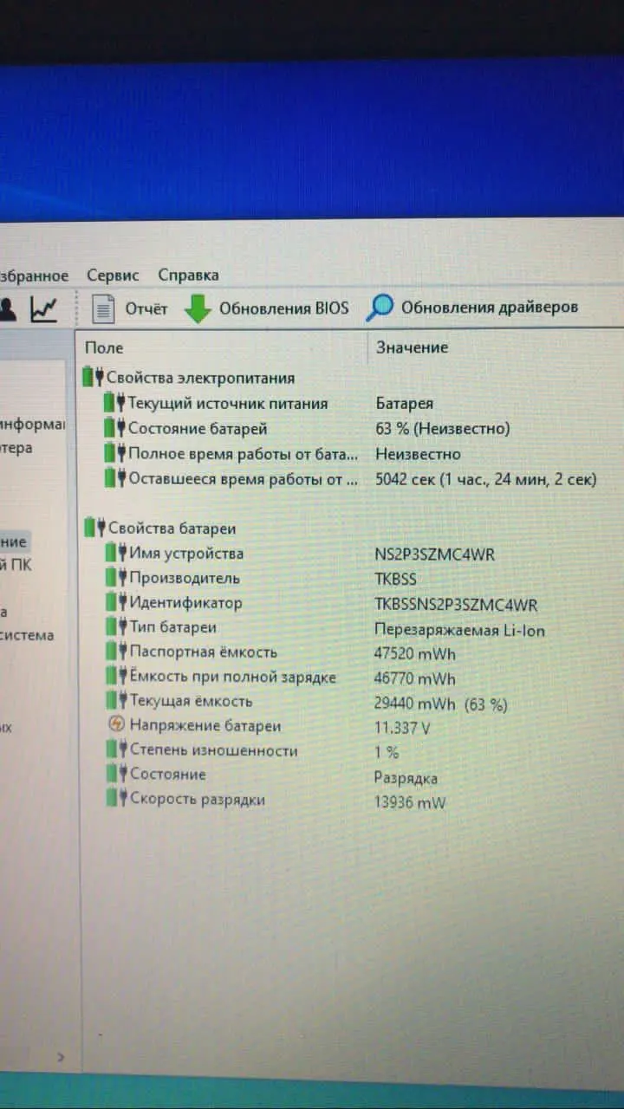
Task: Select Текущий источник питания row
Action: coord(349,403)
